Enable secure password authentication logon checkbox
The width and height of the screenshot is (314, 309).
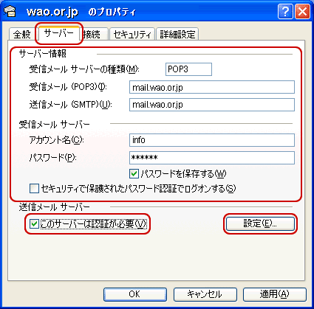34,189
